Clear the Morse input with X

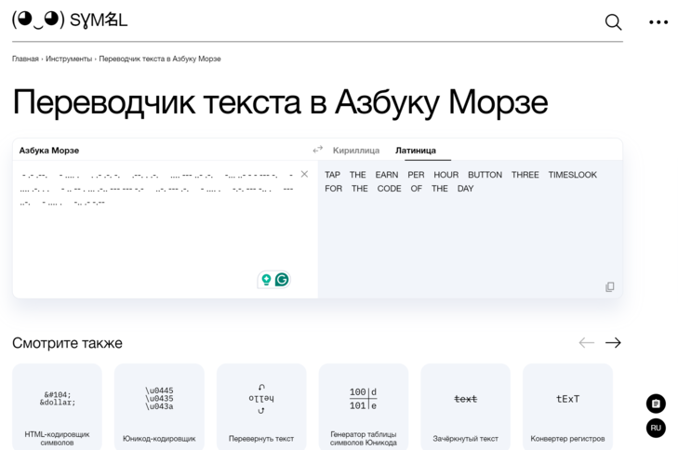(304, 174)
